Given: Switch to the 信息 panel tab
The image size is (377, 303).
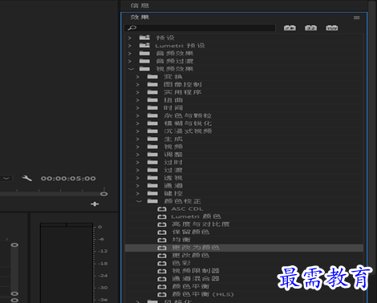Looking at the screenshot, I should point(140,6).
